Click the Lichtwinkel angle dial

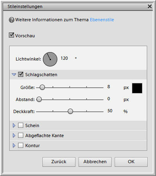tap(50, 59)
